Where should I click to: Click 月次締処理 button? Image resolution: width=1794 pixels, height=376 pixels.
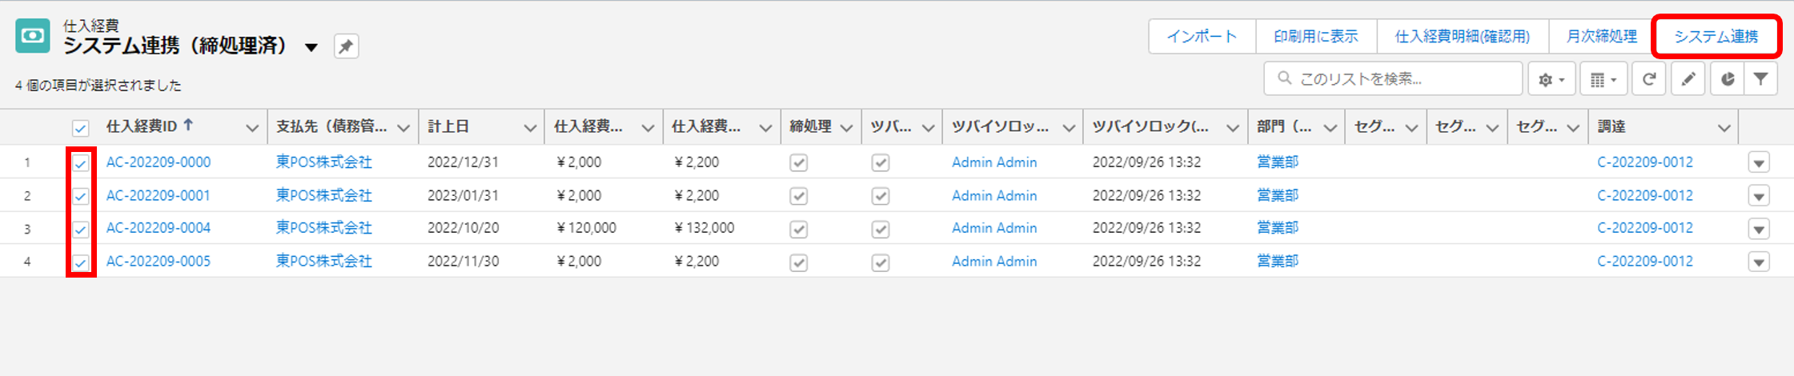pyautogui.click(x=1602, y=36)
